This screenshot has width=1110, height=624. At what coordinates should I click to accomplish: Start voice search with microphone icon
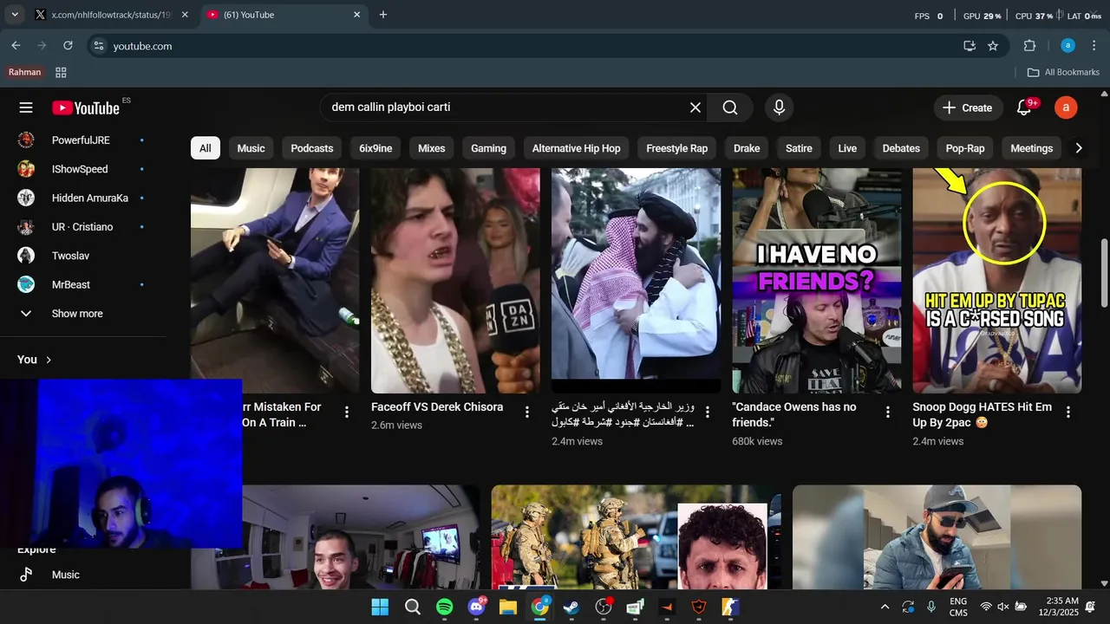tap(779, 107)
